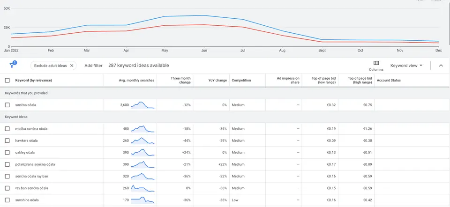Click the -44% three month change value
Screen dimensions: 450x207
pyautogui.click(x=187, y=141)
